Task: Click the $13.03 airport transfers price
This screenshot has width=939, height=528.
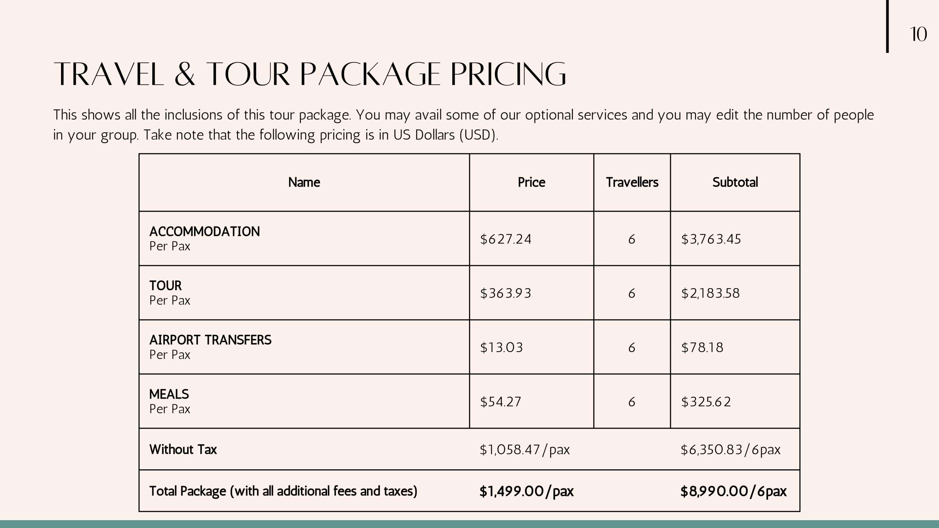Action: [x=501, y=347]
